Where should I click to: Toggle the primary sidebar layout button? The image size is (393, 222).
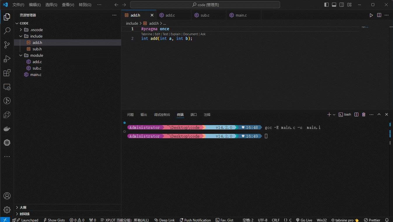tap(326, 5)
